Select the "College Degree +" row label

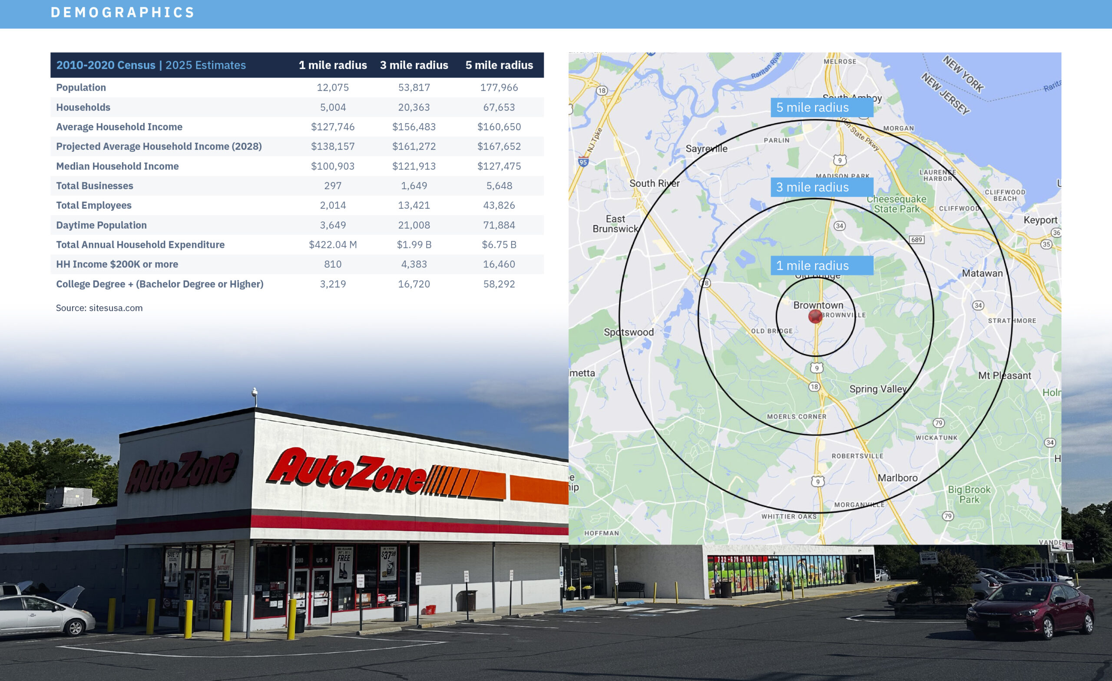coord(160,284)
